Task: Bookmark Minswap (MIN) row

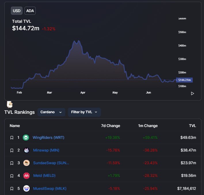Action: [x=12, y=150]
